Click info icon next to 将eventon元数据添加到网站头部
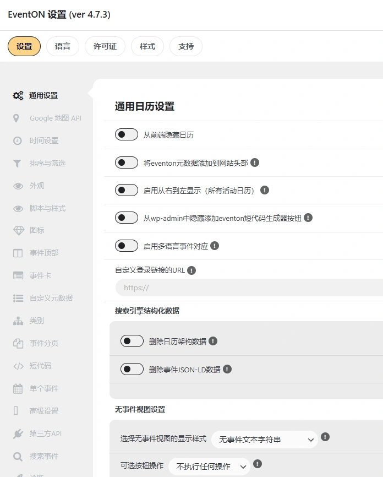The width and height of the screenshot is (383, 477). [x=255, y=162]
